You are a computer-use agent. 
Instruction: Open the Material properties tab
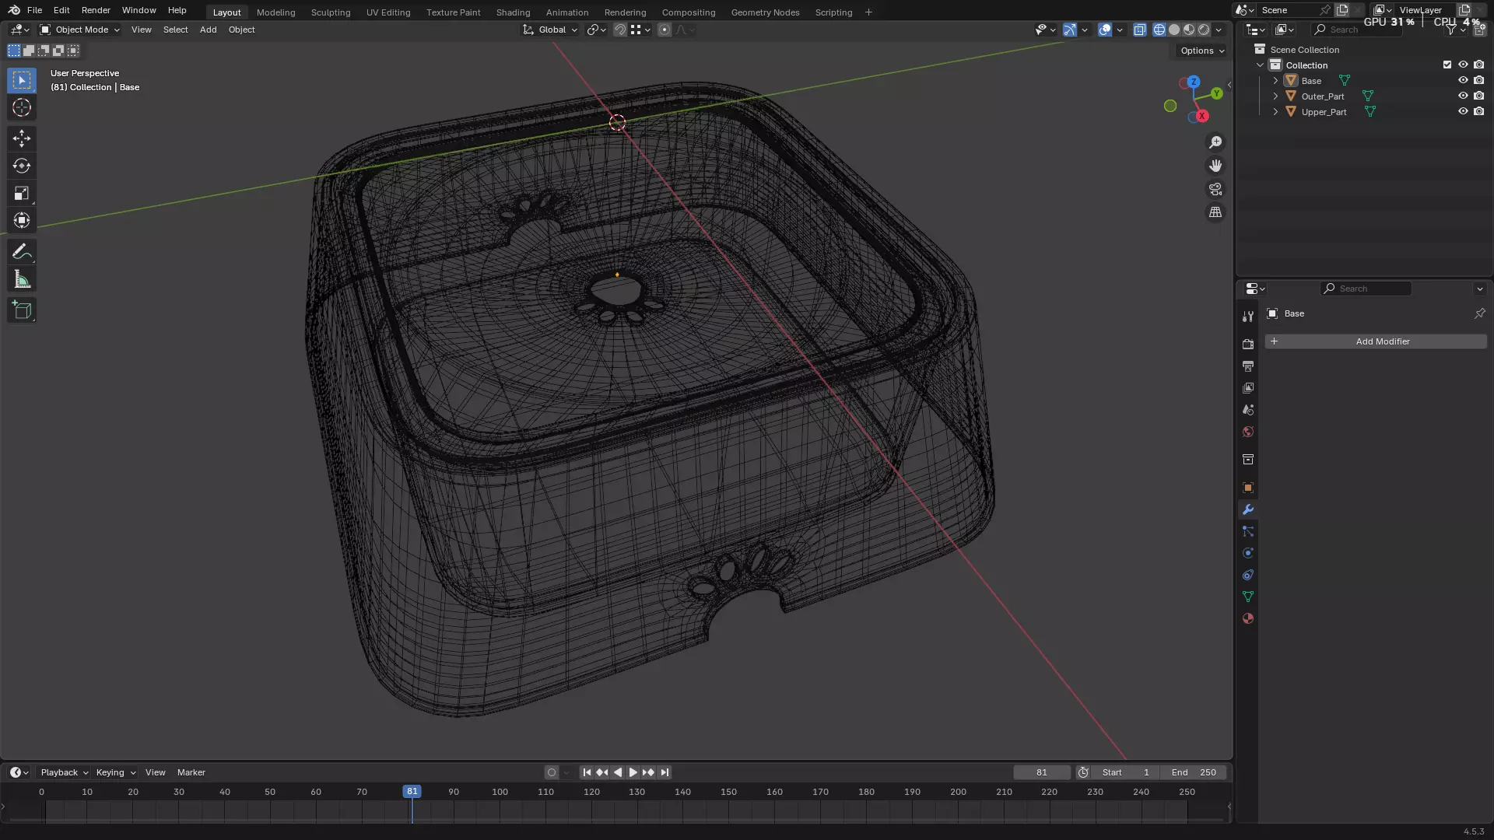(1248, 618)
